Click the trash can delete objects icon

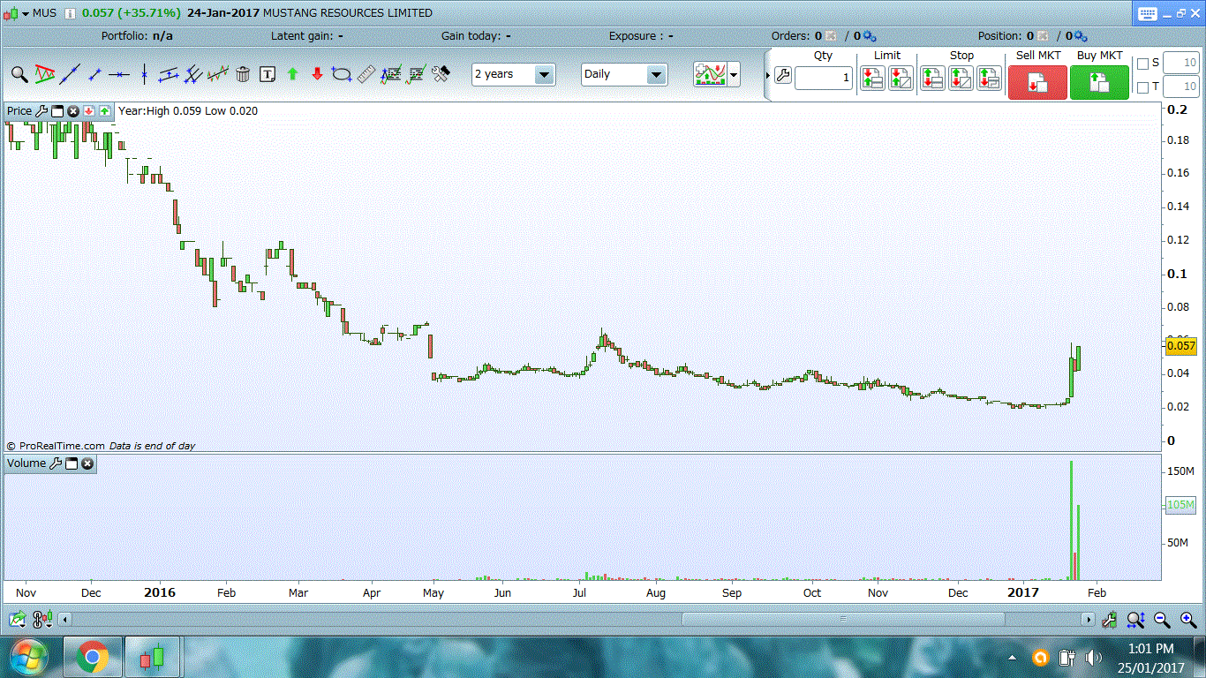coord(243,74)
